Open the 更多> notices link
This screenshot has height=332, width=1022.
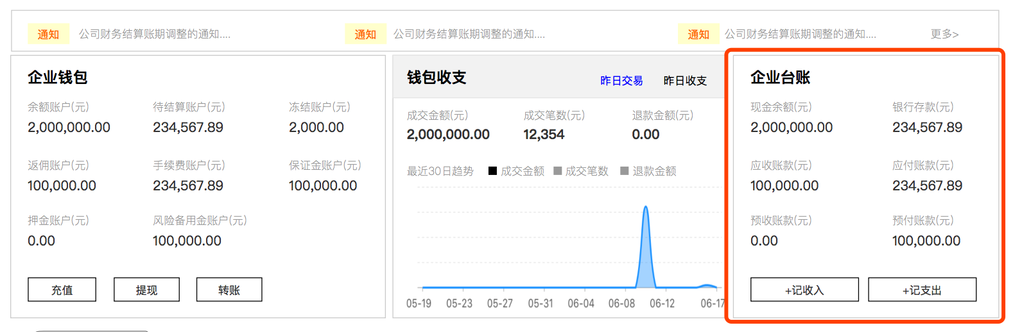tap(944, 34)
